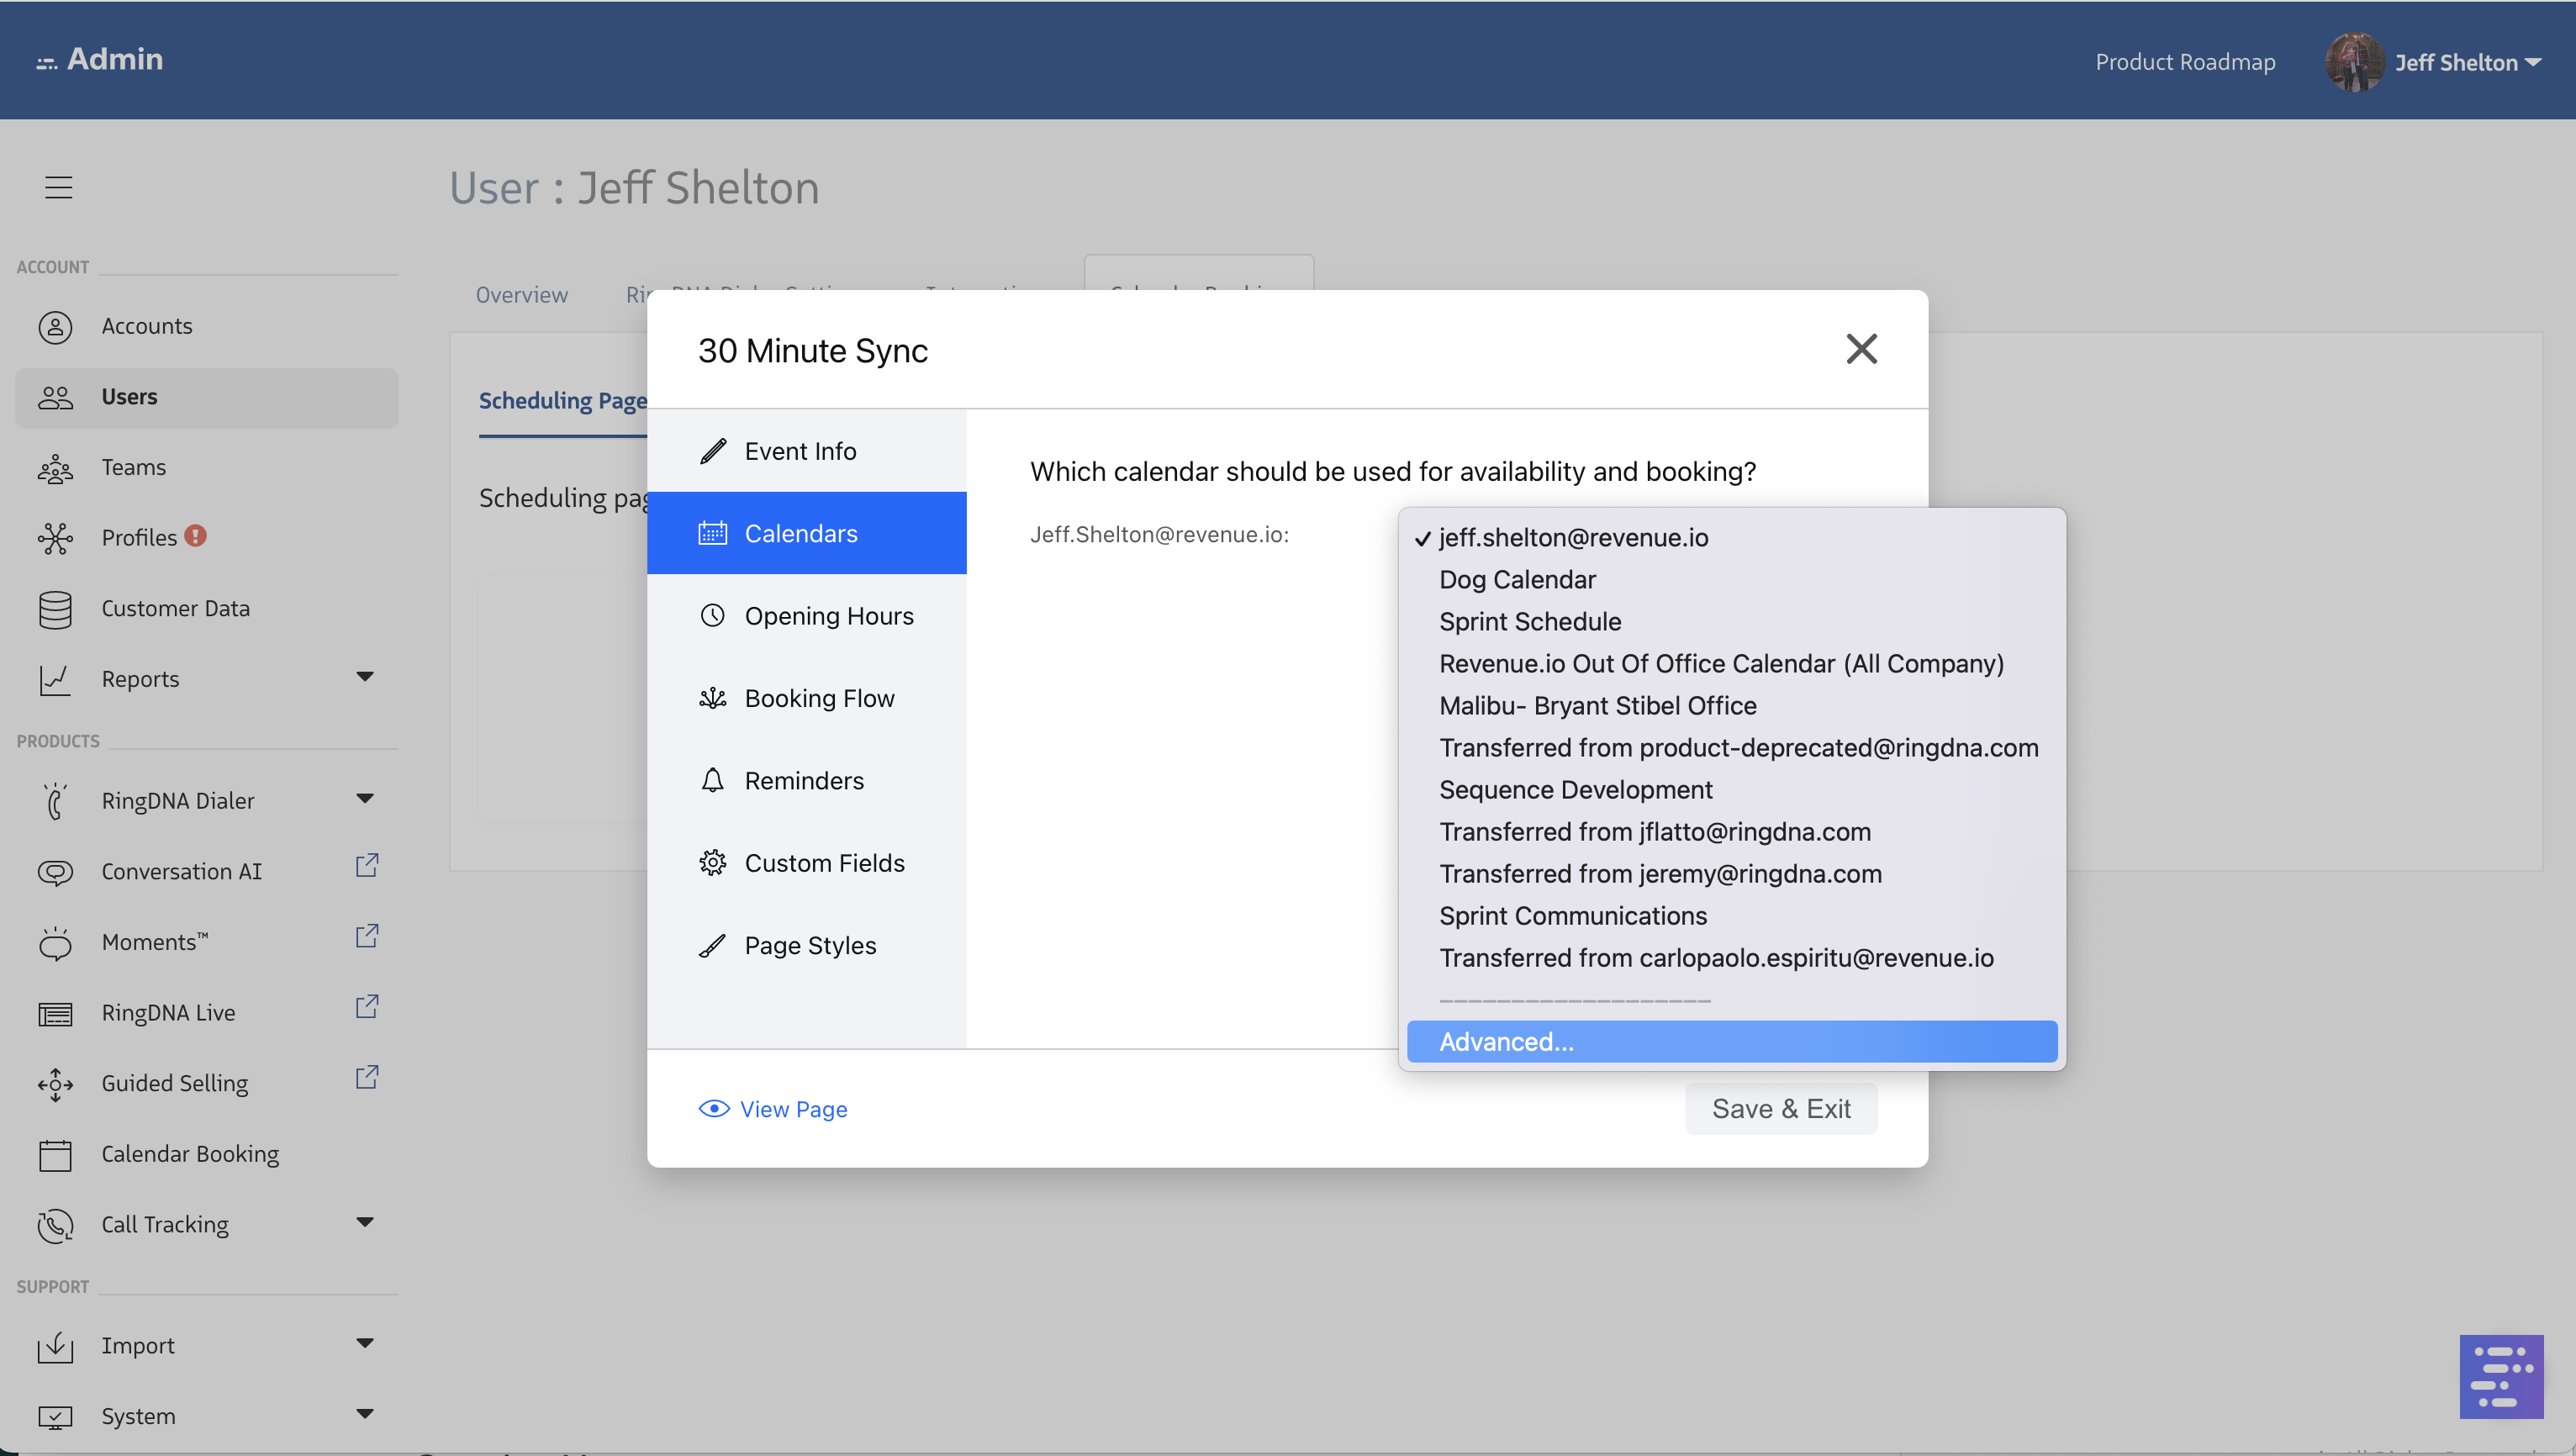This screenshot has height=1456, width=2576.
Task: Close the 30 Minute Sync dialog
Action: [1861, 349]
